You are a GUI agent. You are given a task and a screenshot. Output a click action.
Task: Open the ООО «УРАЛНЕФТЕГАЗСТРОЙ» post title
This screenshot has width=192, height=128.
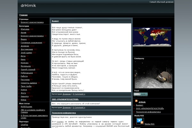(65, 100)
